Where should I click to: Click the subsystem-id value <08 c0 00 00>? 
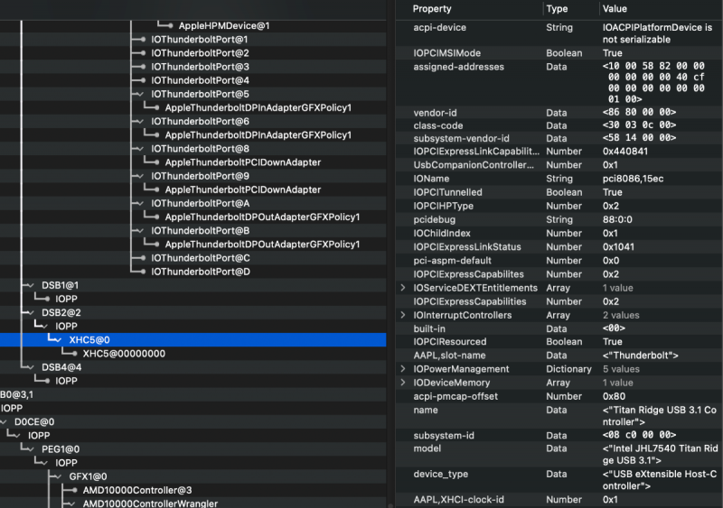point(639,435)
